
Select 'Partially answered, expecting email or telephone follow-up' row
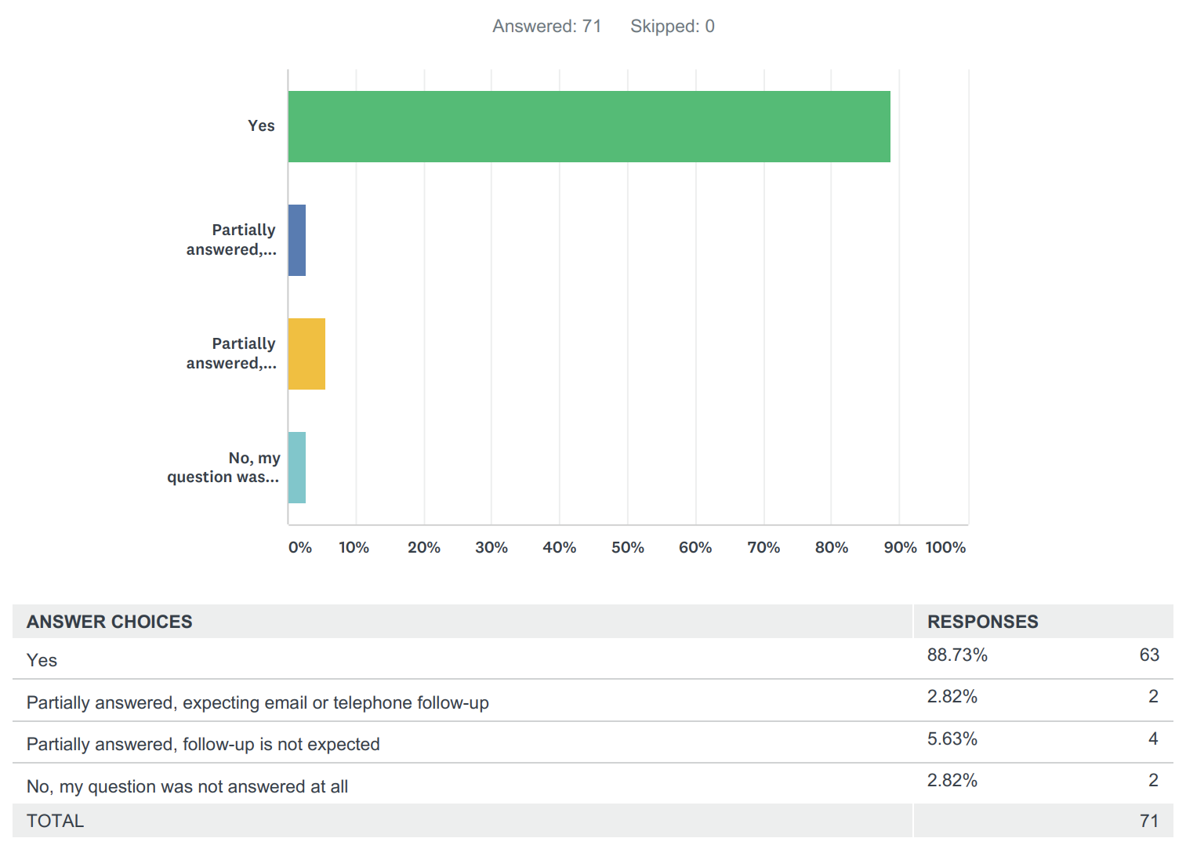[x=257, y=702]
